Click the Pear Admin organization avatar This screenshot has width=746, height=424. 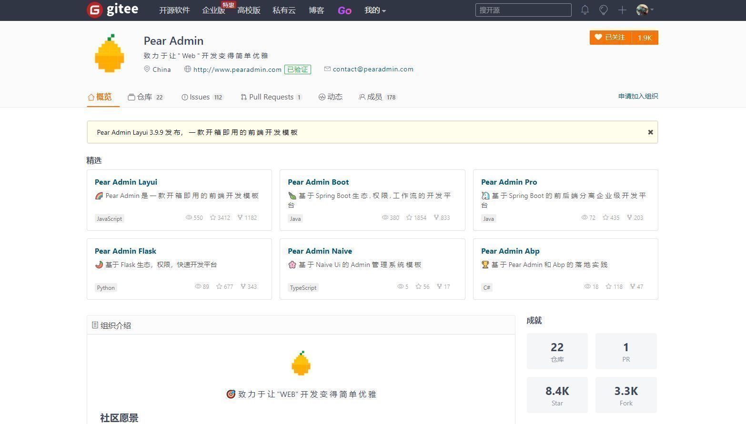(110, 53)
